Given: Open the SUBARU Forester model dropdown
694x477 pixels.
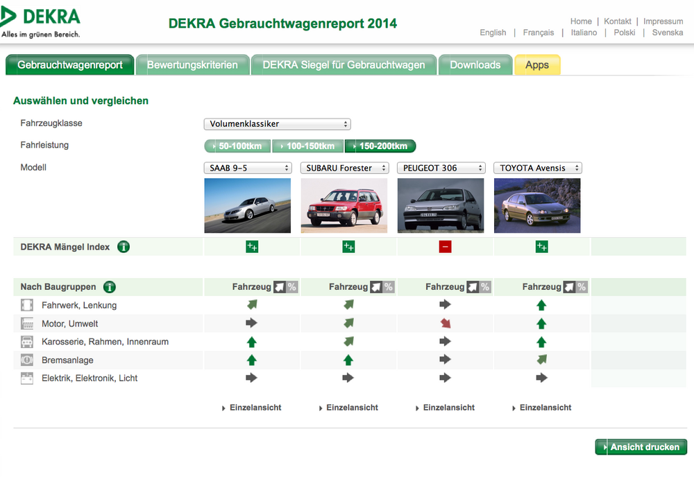Looking at the screenshot, I should (344, 168).
